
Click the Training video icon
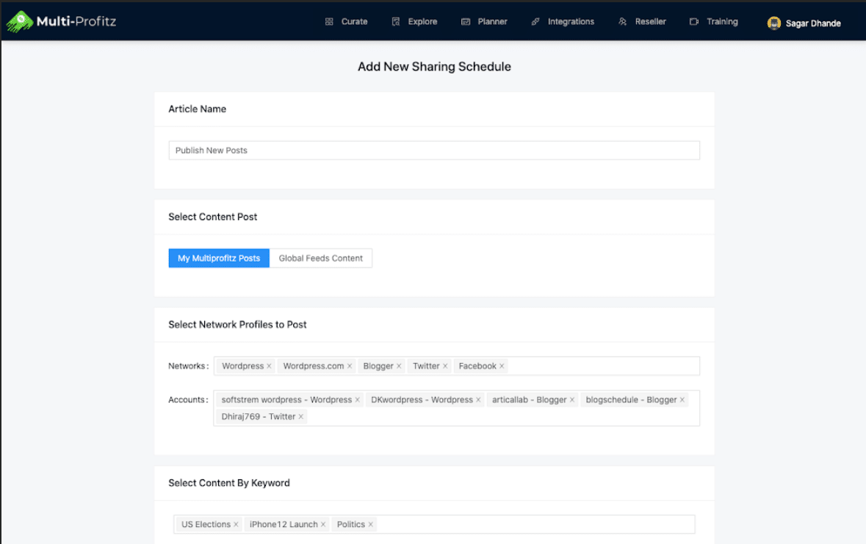click(693, 21)
